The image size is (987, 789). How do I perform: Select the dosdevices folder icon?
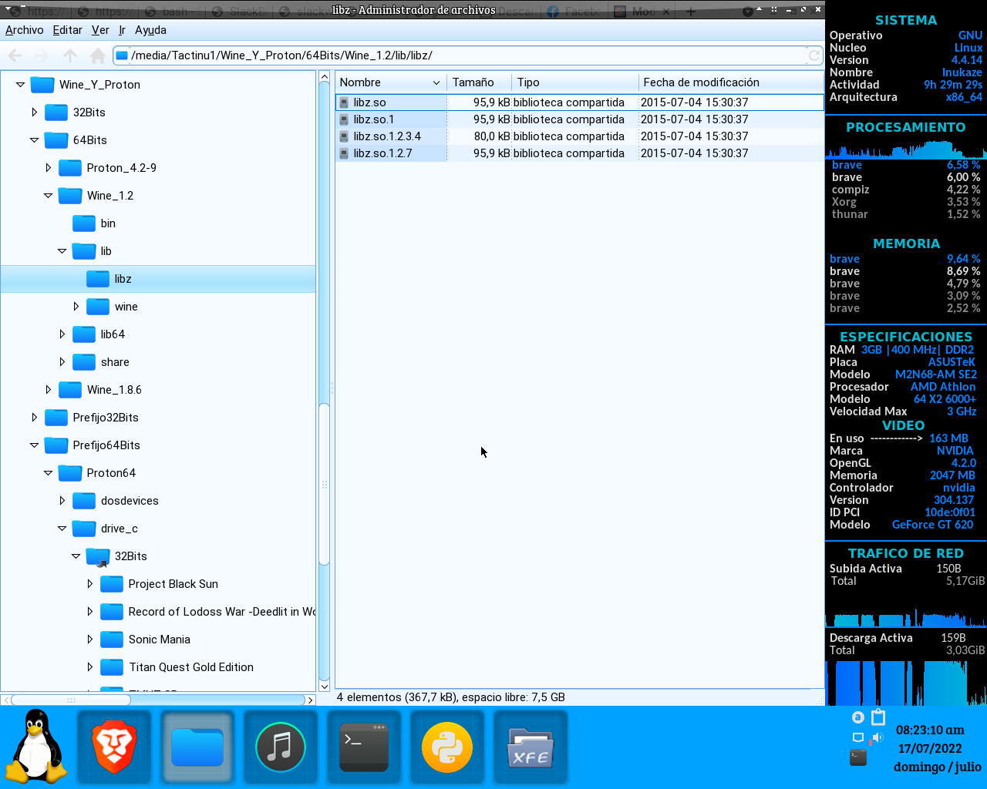pyautogui.click(x=84, y=501)
